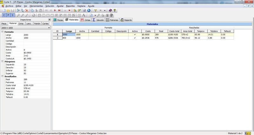Toggle Activo checkmark for material row 1
This screenshot has height=135, width=254.
click(135, 35)
